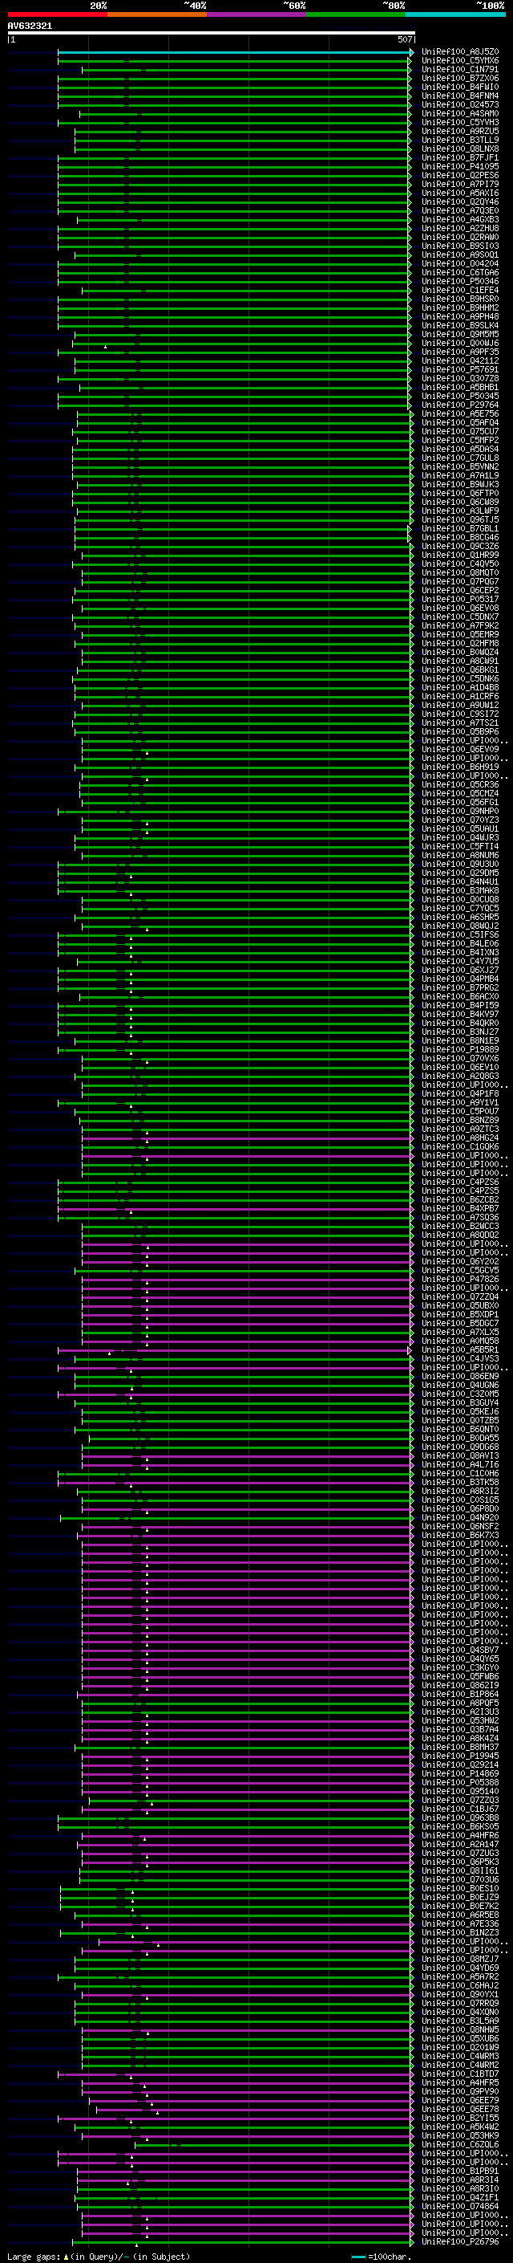513x2263 pixels.
Task: Click the orange ~40% identity legend segment
Action: tap(157, 14)
